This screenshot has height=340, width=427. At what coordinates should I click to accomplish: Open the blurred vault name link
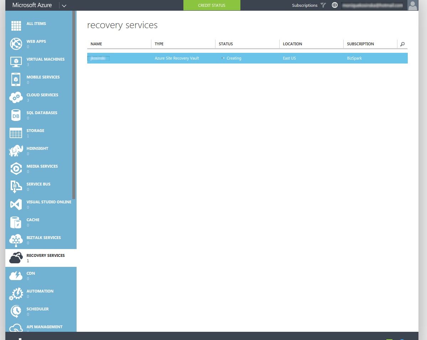(98, 58)
